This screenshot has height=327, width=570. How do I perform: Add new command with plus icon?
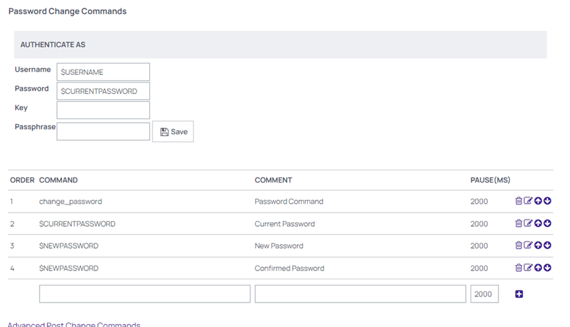(x=519, y=294)
